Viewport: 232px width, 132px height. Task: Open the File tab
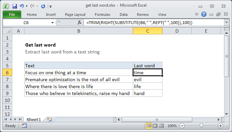(x=12, y=15)
